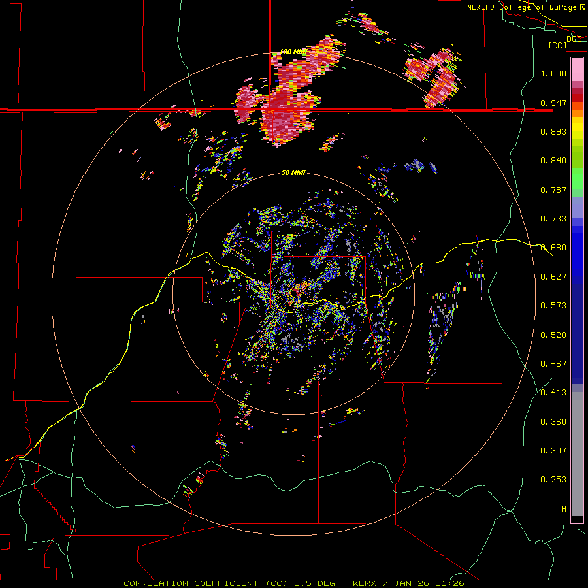Select the 0.627 legend value
The image size is (588, 588).
[x=553, y=277]
